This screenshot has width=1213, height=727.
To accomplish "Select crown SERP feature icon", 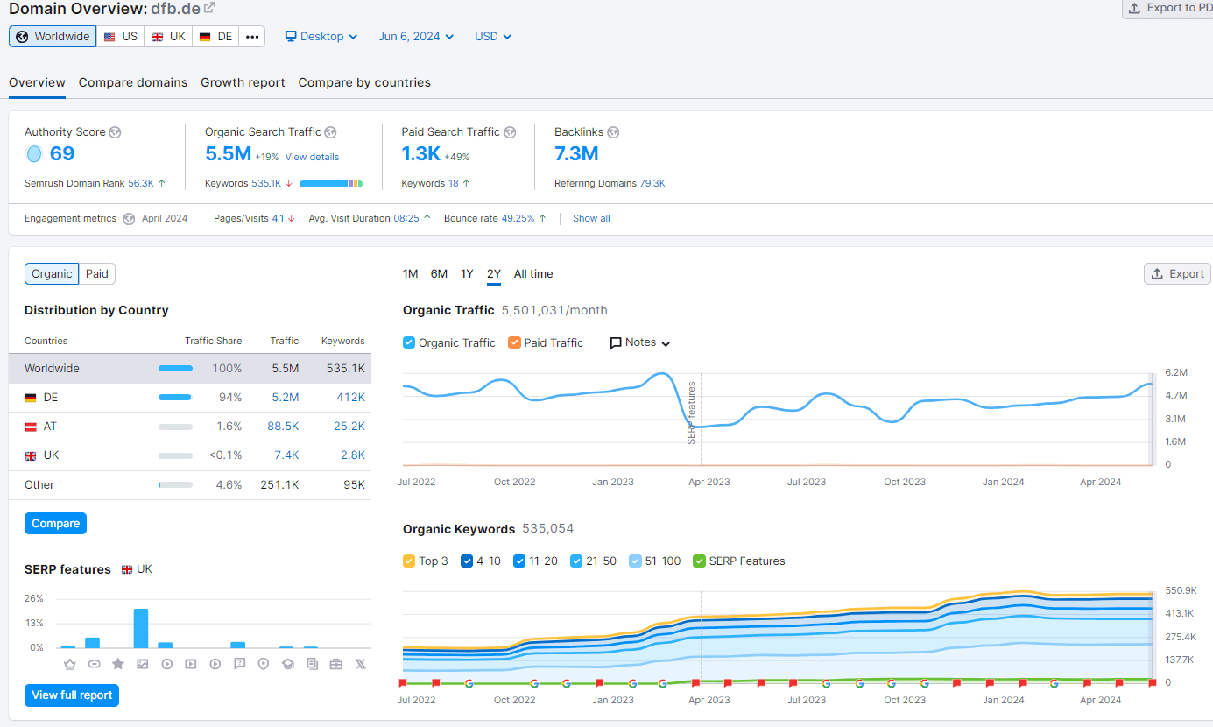I will coord(69,664).
